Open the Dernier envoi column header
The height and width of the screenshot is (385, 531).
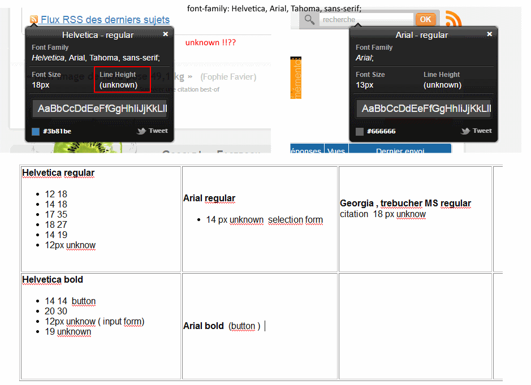click(x=400, y=149)
